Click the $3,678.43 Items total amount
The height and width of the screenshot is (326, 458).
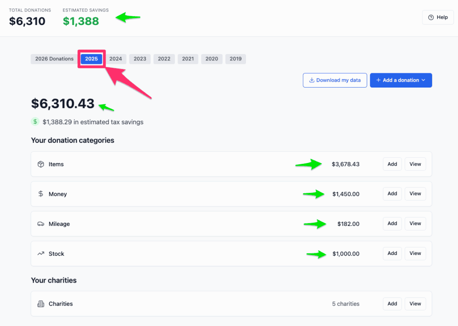click(x=345, y=164)
